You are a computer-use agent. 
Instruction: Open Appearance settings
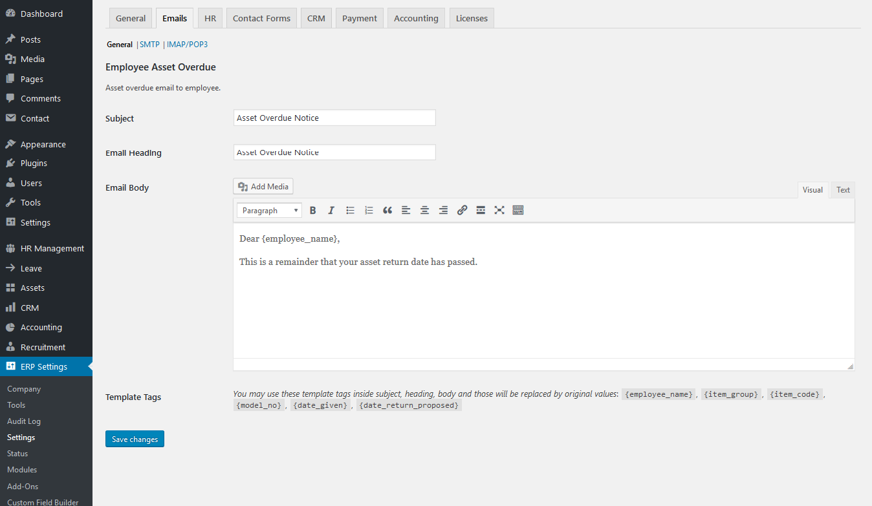(x=46, y=144)
